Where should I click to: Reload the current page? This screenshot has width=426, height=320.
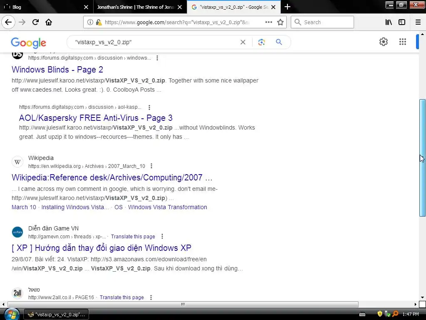point(35,22)
